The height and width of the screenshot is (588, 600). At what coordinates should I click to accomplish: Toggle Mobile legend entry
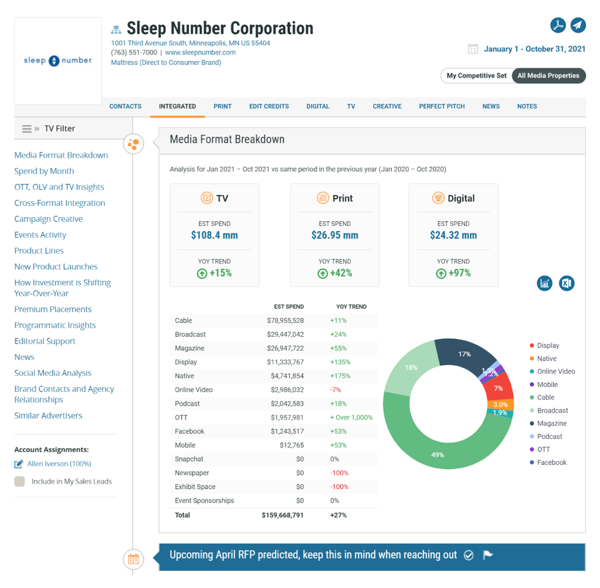pyautogui.click(x=544, y=384)
